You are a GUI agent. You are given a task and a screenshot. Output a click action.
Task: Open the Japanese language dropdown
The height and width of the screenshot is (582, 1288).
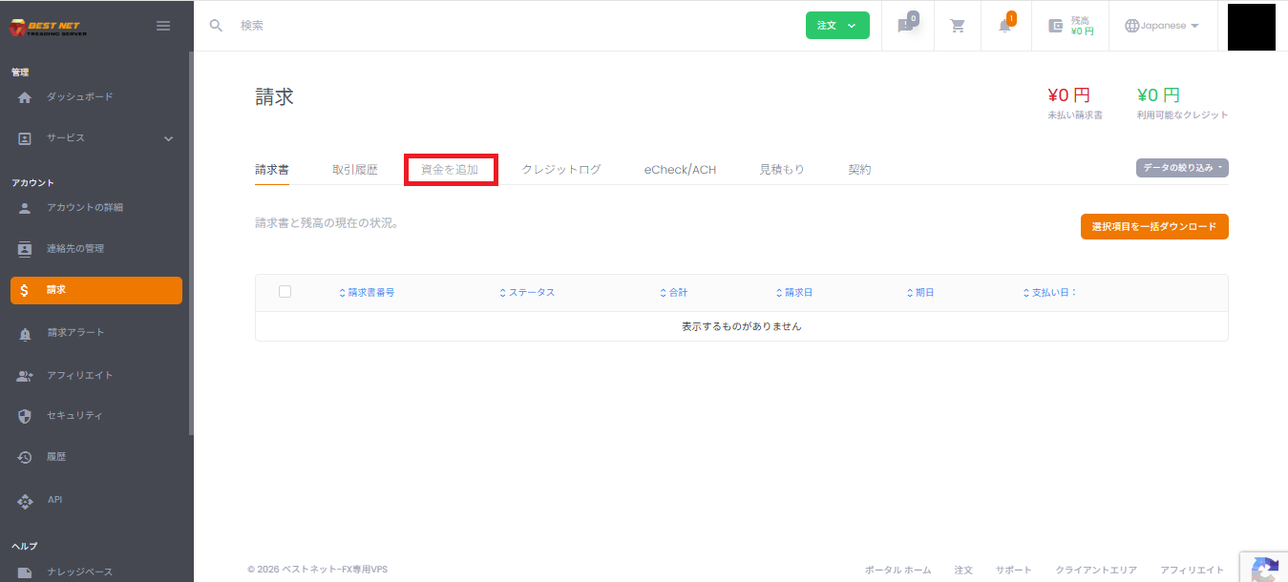pos(1161,26)
